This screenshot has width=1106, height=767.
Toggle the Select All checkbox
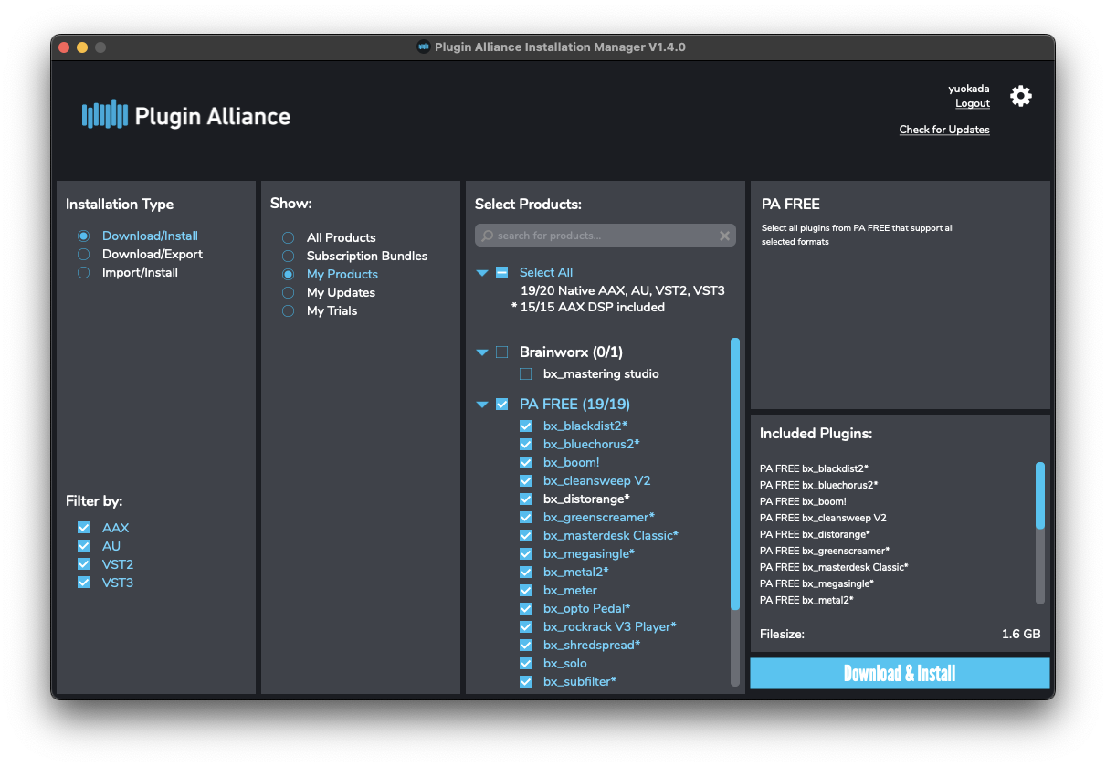501,272
